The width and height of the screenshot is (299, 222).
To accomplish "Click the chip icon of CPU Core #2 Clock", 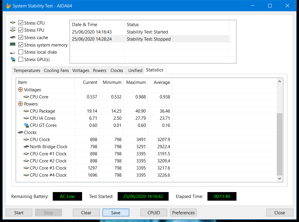I will [x=26, y=161].
